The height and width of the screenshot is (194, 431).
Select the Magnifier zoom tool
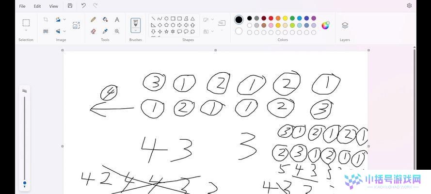[117, 32]
